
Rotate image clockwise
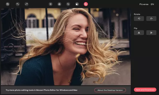(151, 18)
